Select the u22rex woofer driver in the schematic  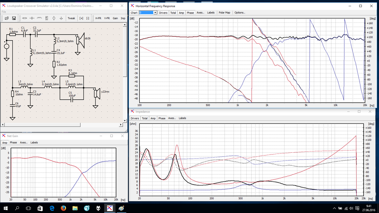[98, 93]
